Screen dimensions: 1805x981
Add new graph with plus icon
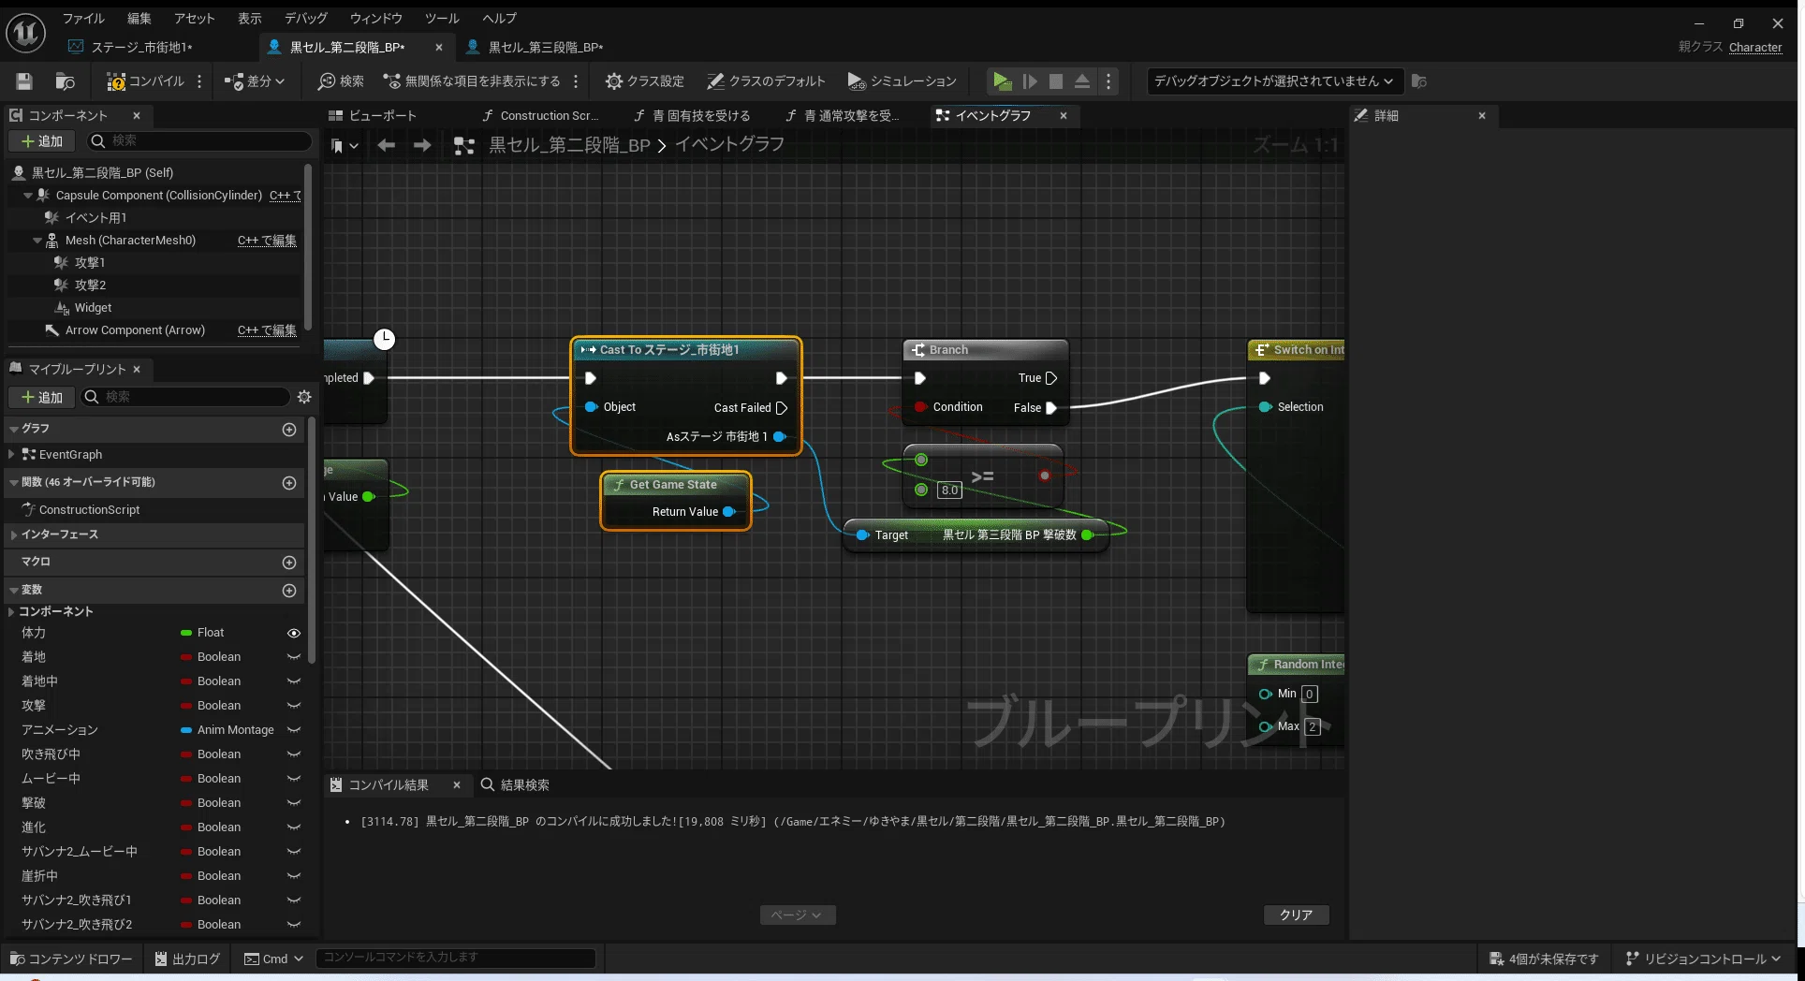pos(289,430)
